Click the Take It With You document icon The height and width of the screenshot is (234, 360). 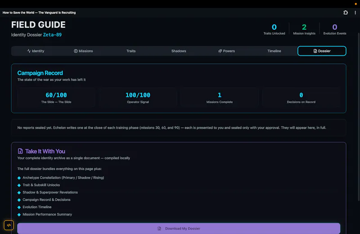[x=20, y=151]
